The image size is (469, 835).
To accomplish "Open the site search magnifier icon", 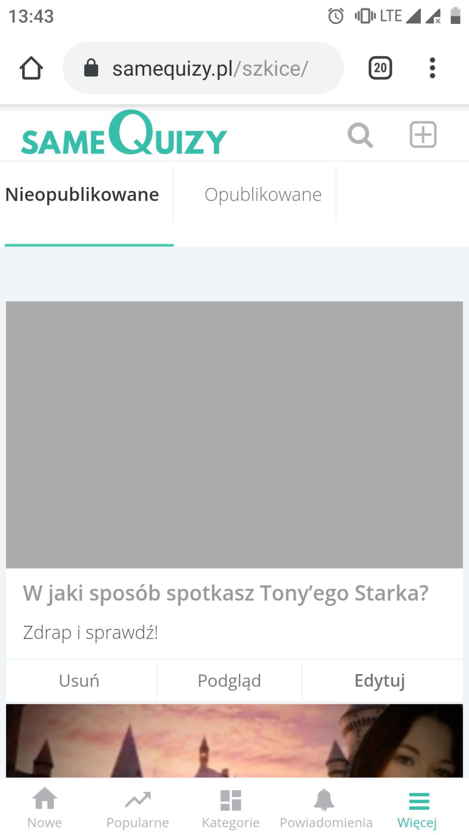I will point(360,135).
